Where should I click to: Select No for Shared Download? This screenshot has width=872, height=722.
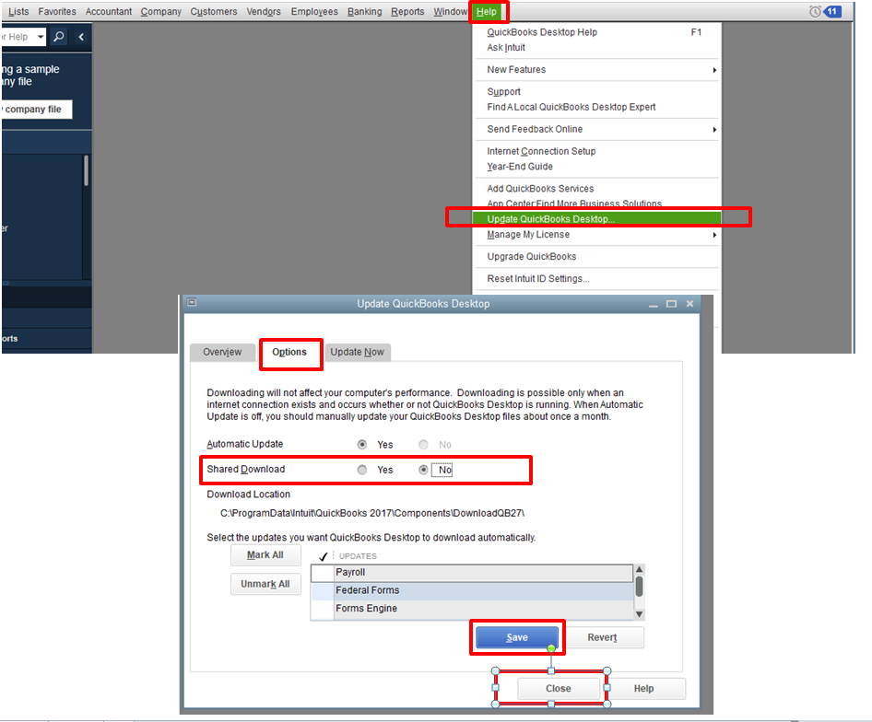click(423, 470)
